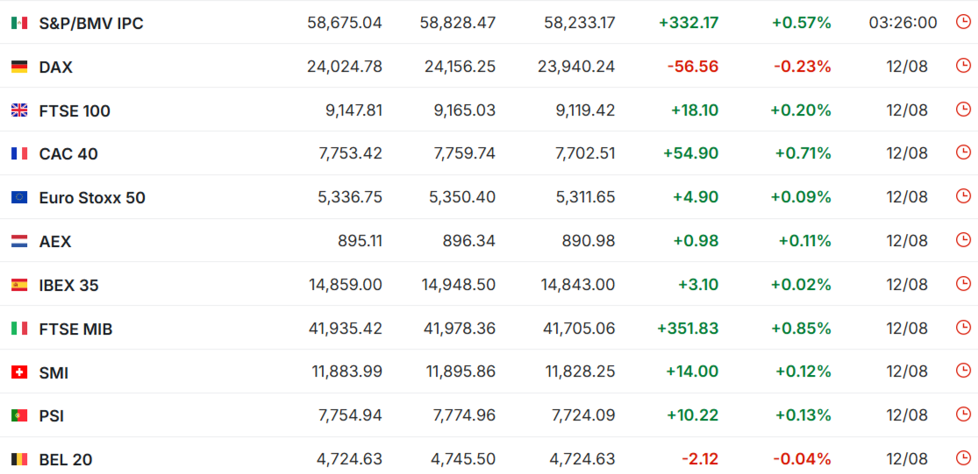
Task: Open the DAX index link
Action: point(55,67)
